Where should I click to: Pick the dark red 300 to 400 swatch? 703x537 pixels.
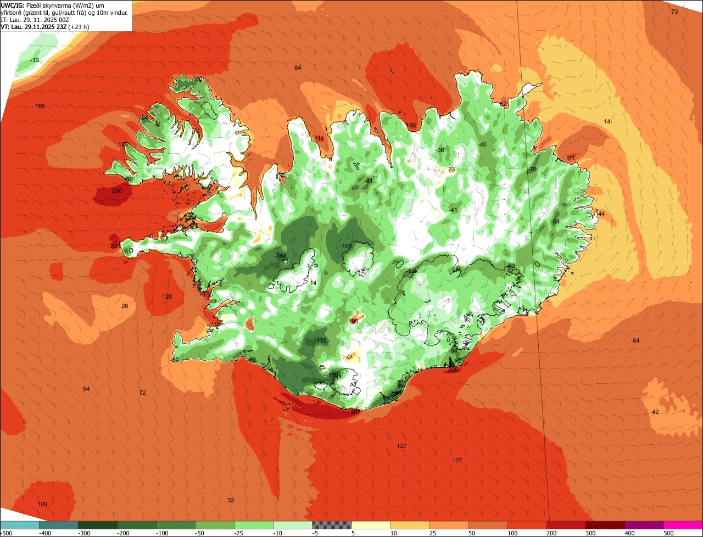pyautogui.click(x=605, y=525)
